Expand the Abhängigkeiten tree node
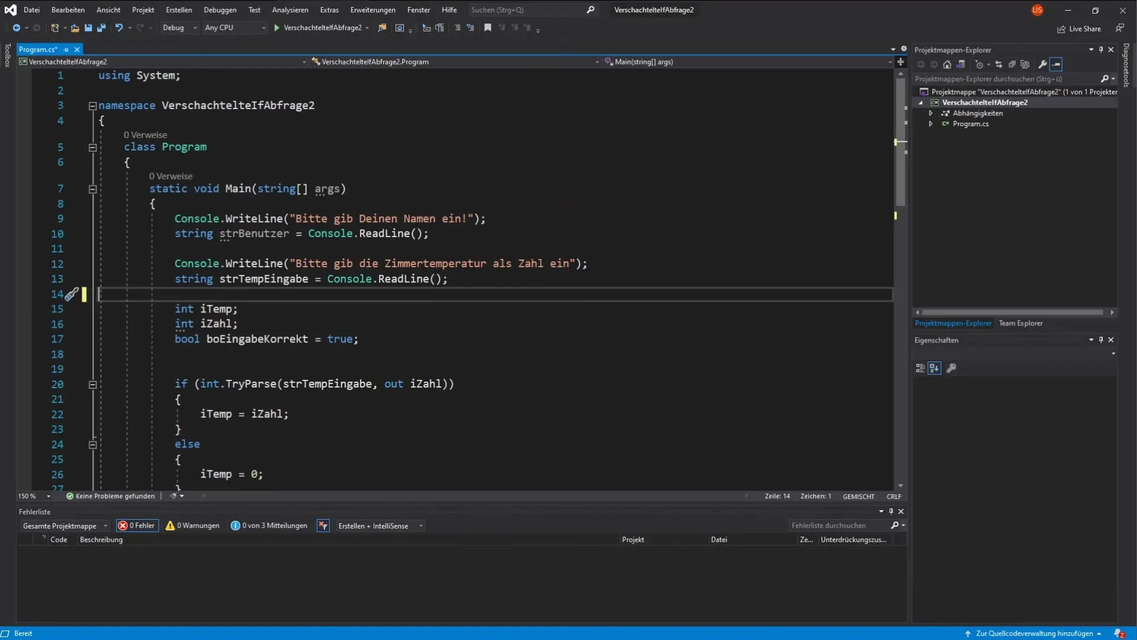Screen dimensions: 1137x640 pyautogui.click(x=931, y=113)
